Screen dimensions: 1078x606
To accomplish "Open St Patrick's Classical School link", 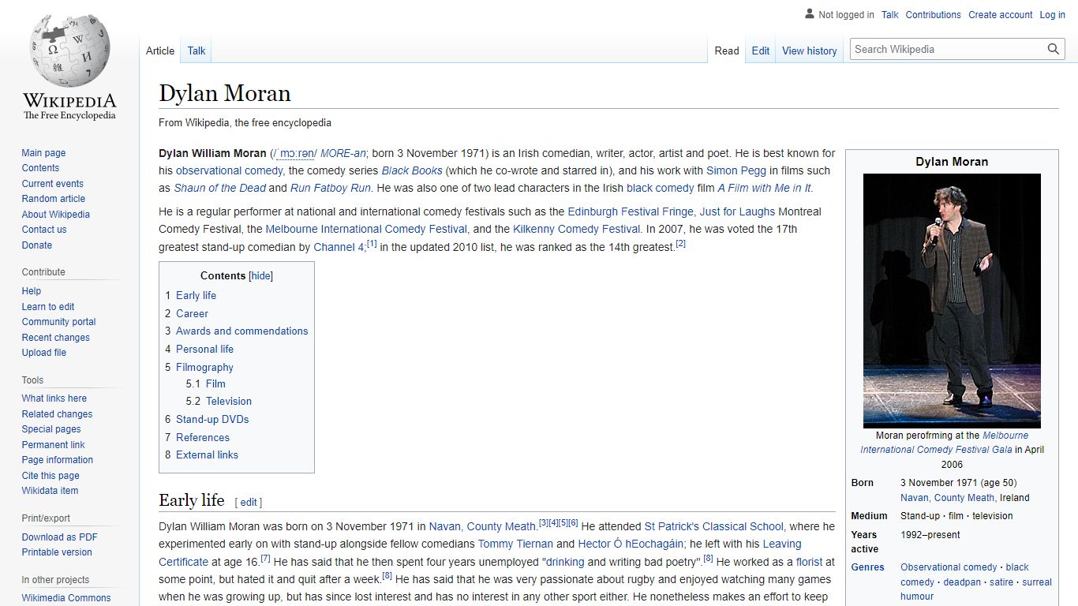I will (x=714, y=526).
